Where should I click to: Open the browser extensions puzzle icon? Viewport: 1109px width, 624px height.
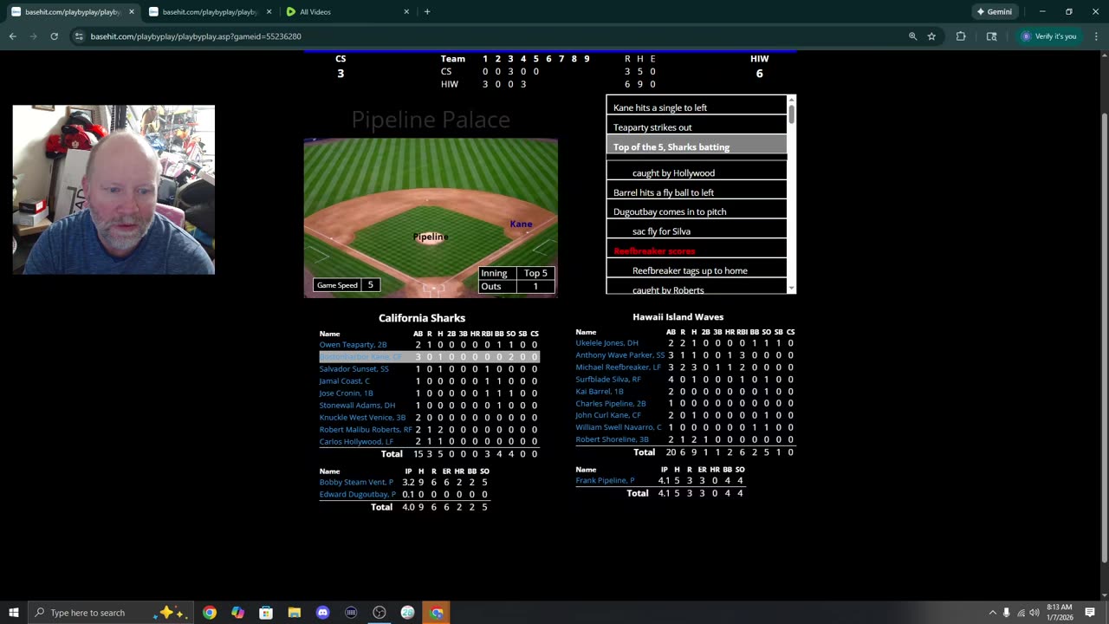[x=961, y=36]
